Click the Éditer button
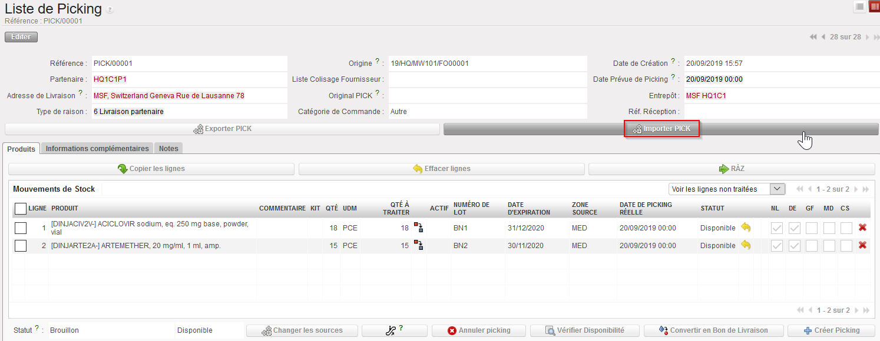This screenshot has width=880, height=341. coord(21,37)
